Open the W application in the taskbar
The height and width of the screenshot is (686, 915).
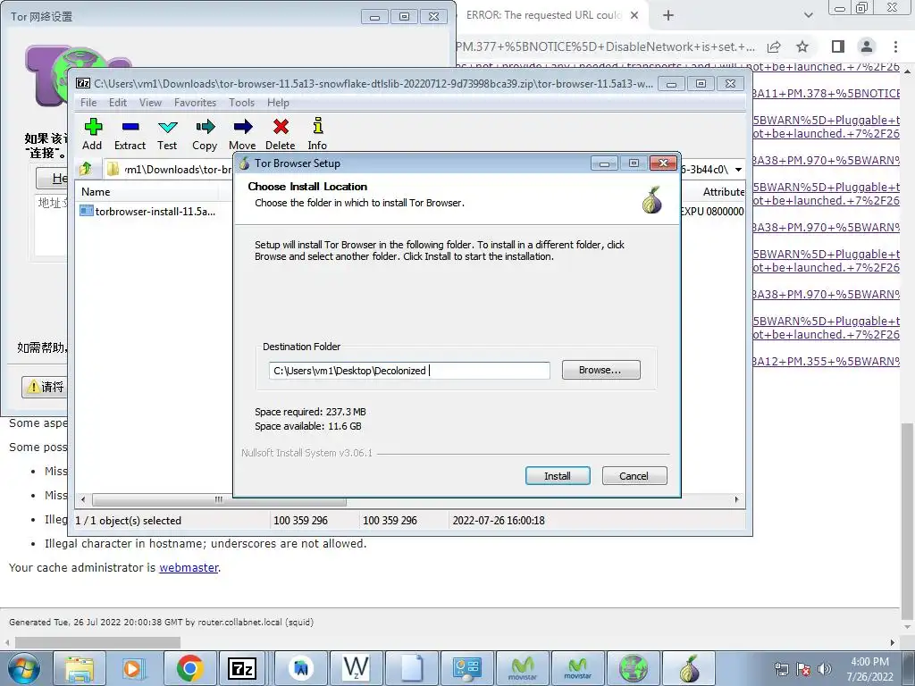point(356,668)
